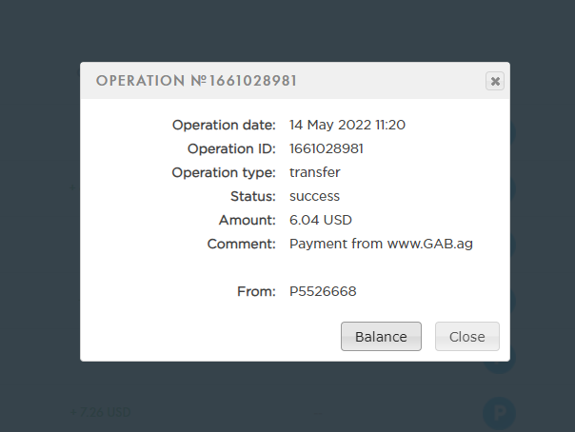575x432 pixels.
Task: Click the dimmed Payeer P icon in the background
Action: pyautogui.click(x=499, y=413)
